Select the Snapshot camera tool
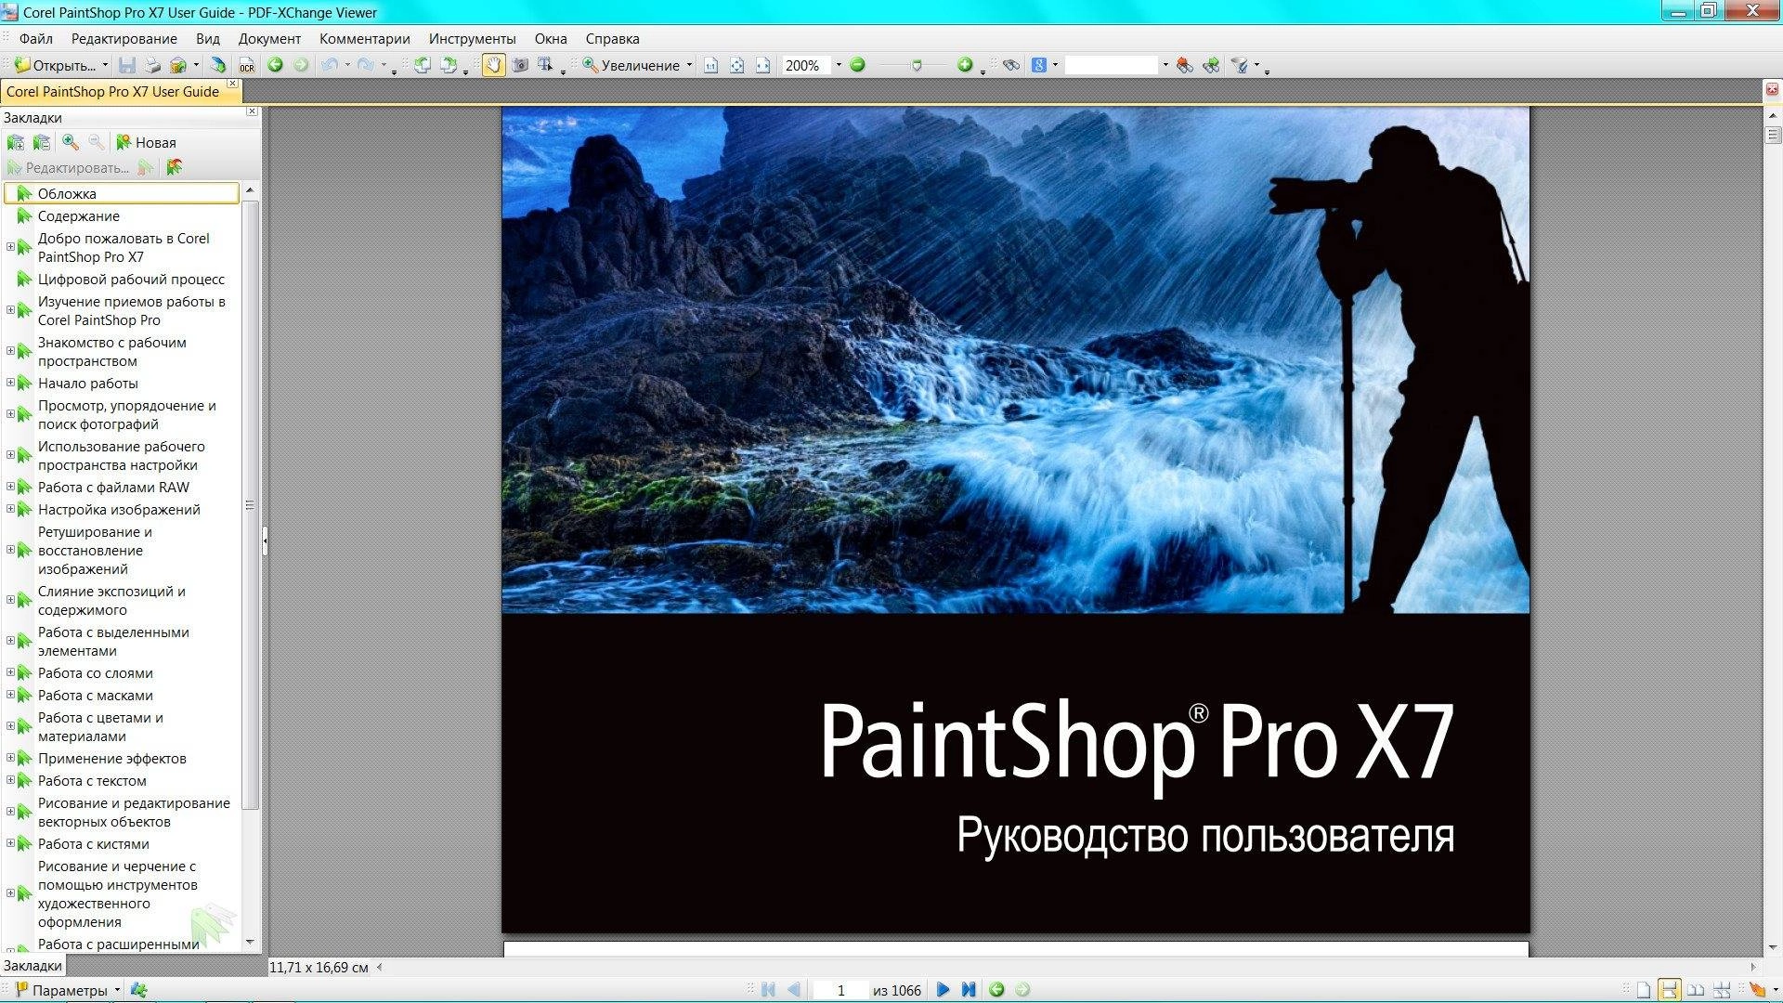Screen dimensions: 1783x1003 (x=520, y=65)
